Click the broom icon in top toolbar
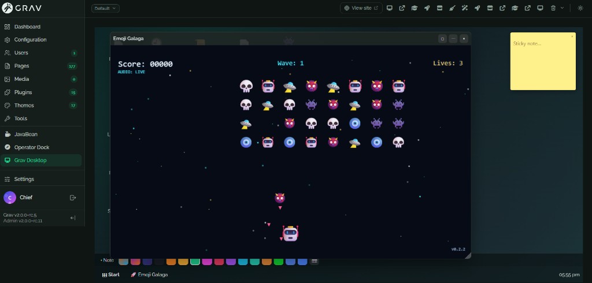Viewport: 592px width, 283px height. (x=452, y=8)
